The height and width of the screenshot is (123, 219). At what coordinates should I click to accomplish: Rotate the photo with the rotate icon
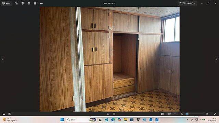(x=16, y=3)
